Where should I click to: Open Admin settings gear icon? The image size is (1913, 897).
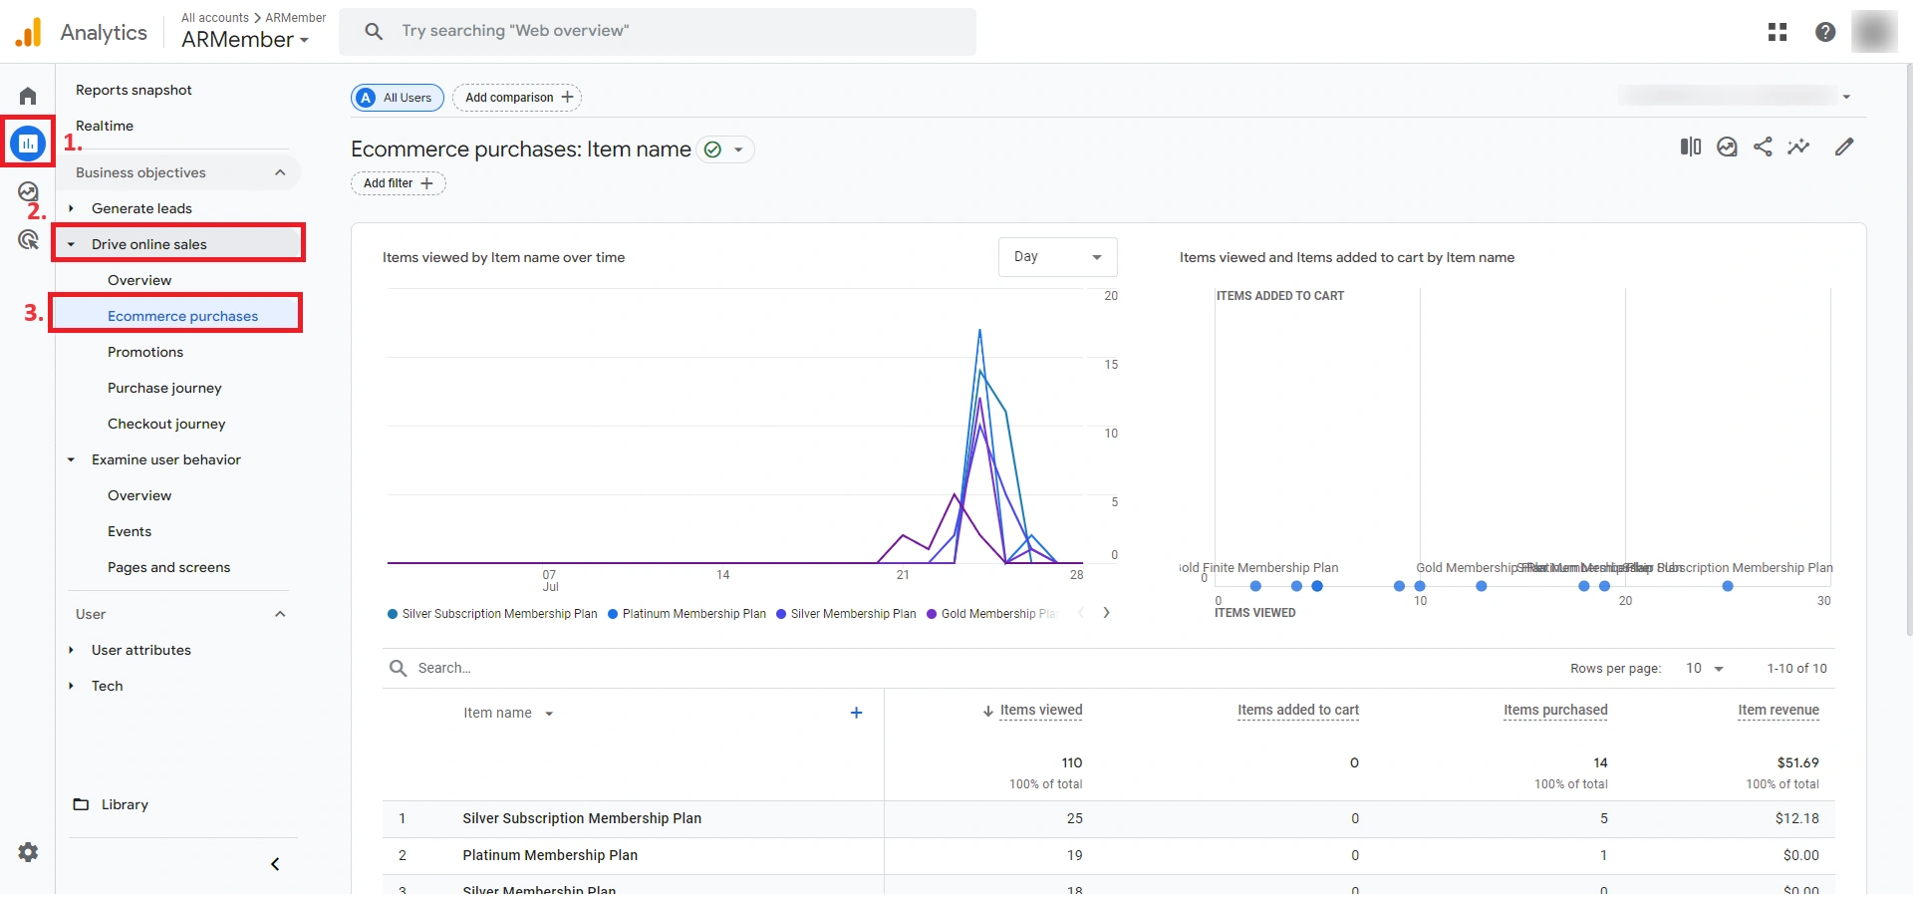point(28,852)
